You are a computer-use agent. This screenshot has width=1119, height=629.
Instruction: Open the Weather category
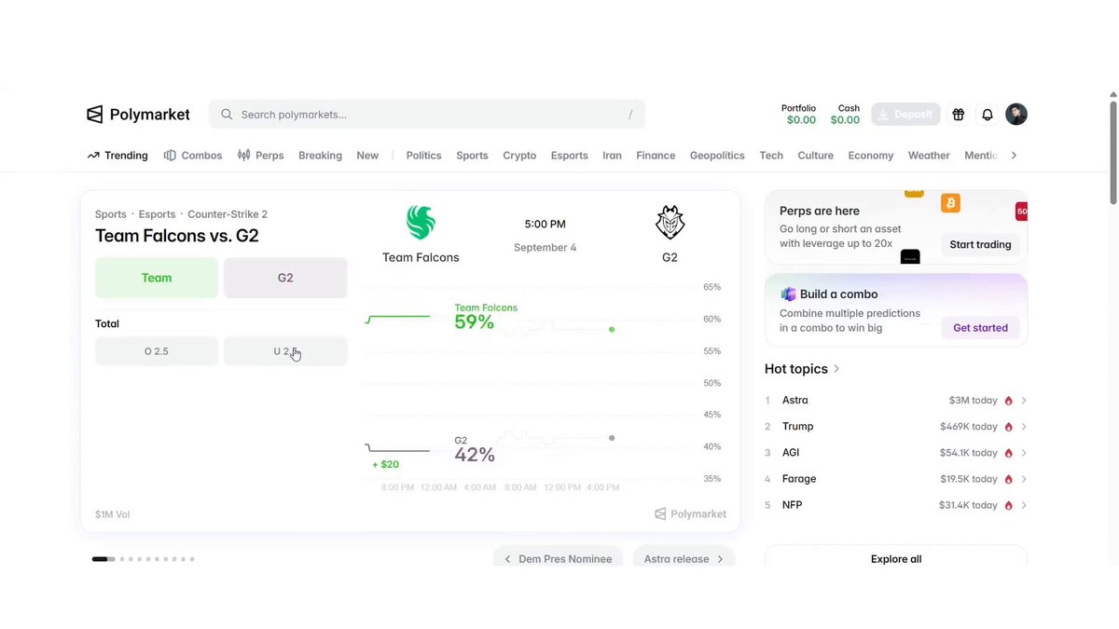pos(929,156)
